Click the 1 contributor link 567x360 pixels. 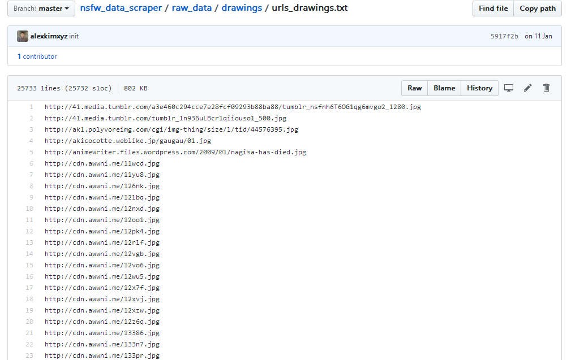37,57
